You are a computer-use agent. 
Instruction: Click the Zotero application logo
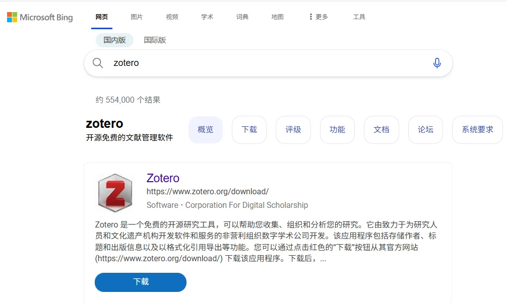[114, 193]
